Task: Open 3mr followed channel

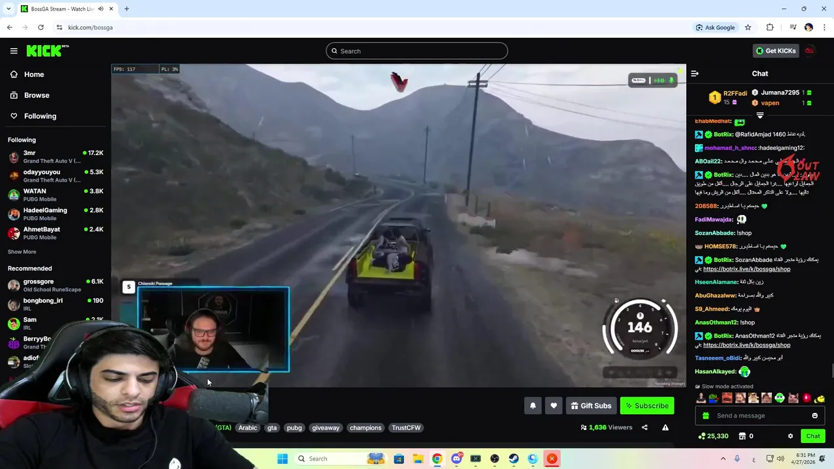Action: tap(55, 156)
